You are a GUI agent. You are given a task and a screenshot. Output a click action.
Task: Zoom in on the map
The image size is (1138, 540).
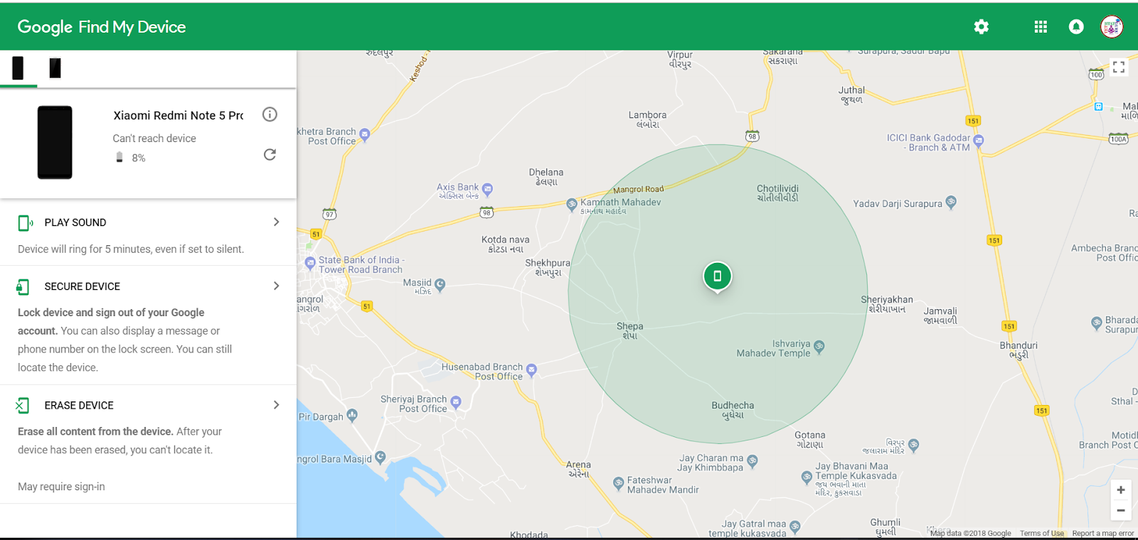pos(1121,490)
